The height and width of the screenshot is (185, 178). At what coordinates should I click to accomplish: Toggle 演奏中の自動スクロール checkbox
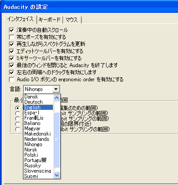click(x=11, y=30)
